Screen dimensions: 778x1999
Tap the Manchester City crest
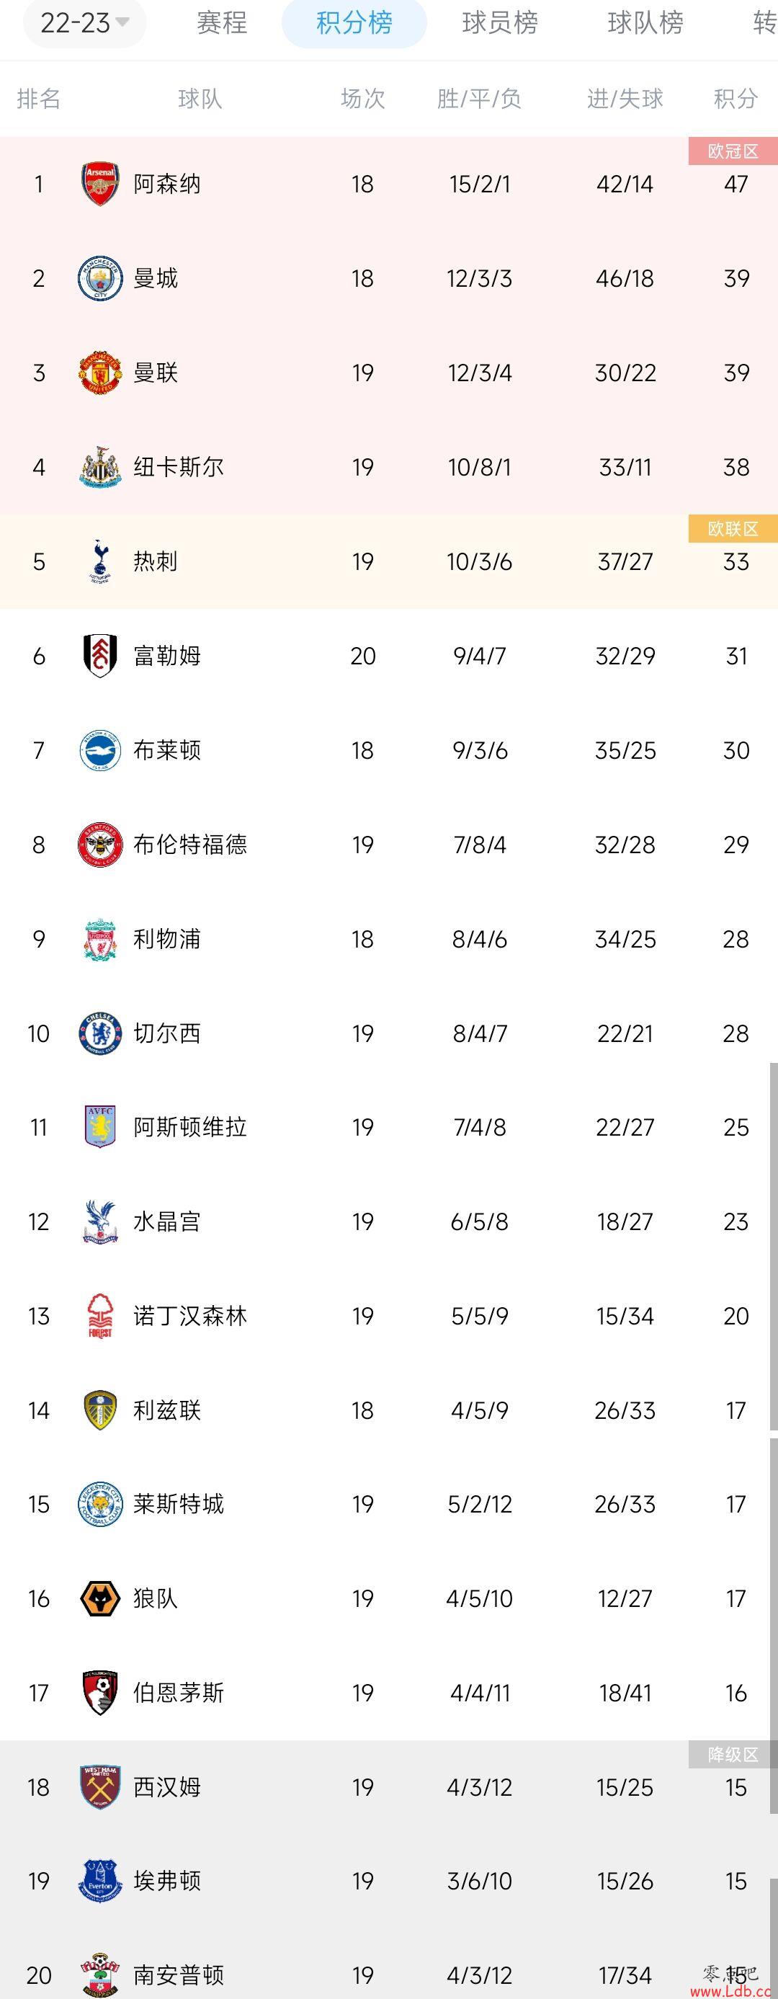click(100, 279)
